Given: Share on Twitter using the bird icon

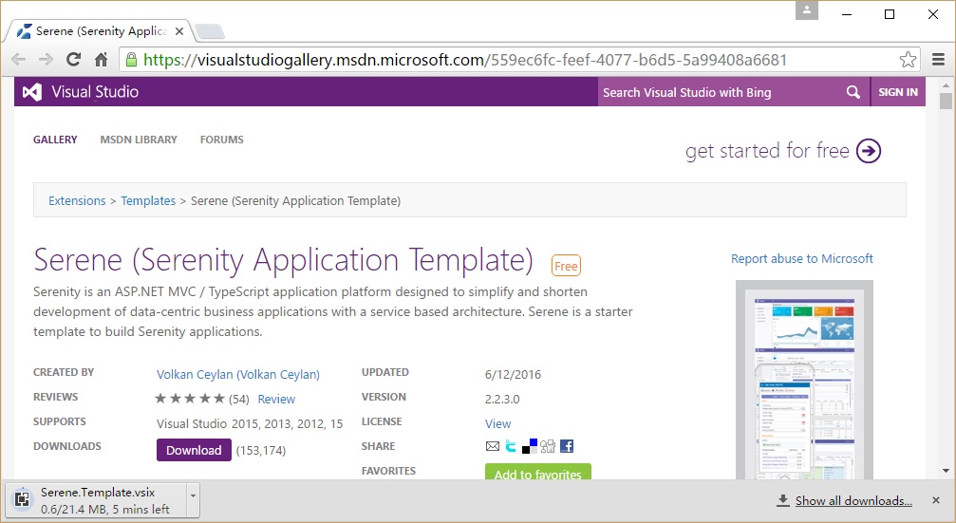Looking at the screenshot, I should [511, 446].
